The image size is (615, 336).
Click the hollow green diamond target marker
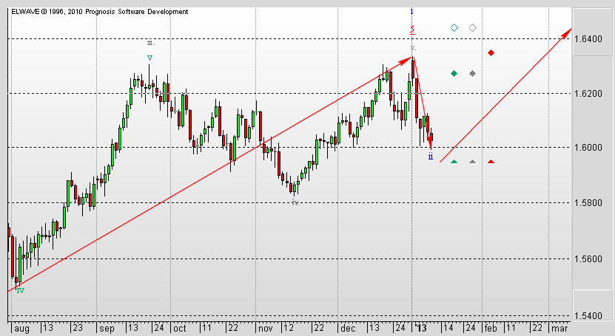(454, 28)
